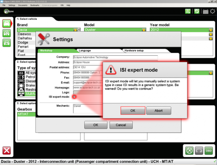Select Dodge in the Brand list
Image resolution: width=217 pixels, height=165 pixels.
[x=26, y=43]
